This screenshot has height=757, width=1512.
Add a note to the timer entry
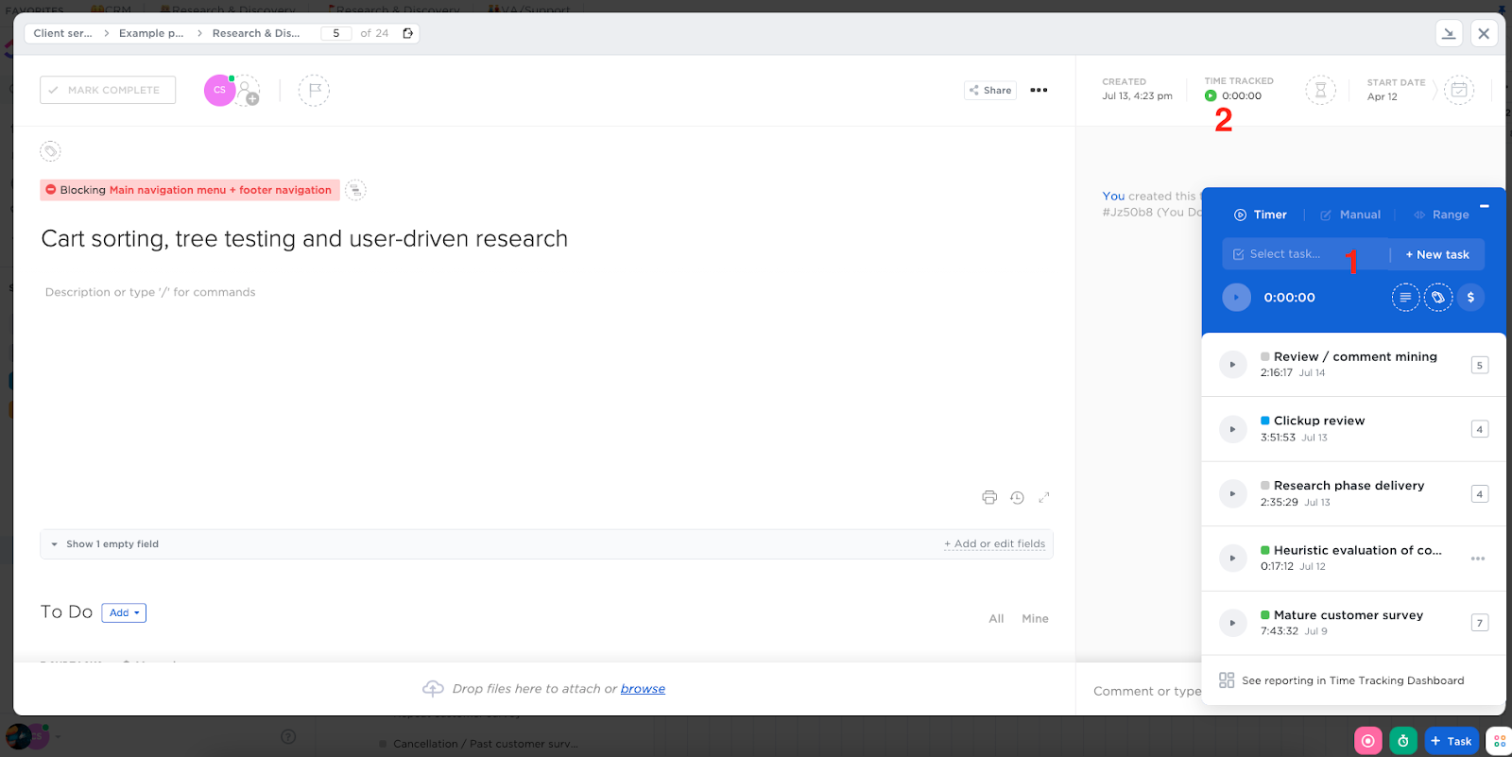pyautogui.click(x=1405, y=297)
